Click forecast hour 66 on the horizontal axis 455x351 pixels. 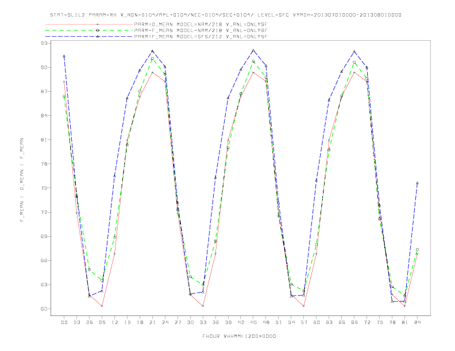342,322
